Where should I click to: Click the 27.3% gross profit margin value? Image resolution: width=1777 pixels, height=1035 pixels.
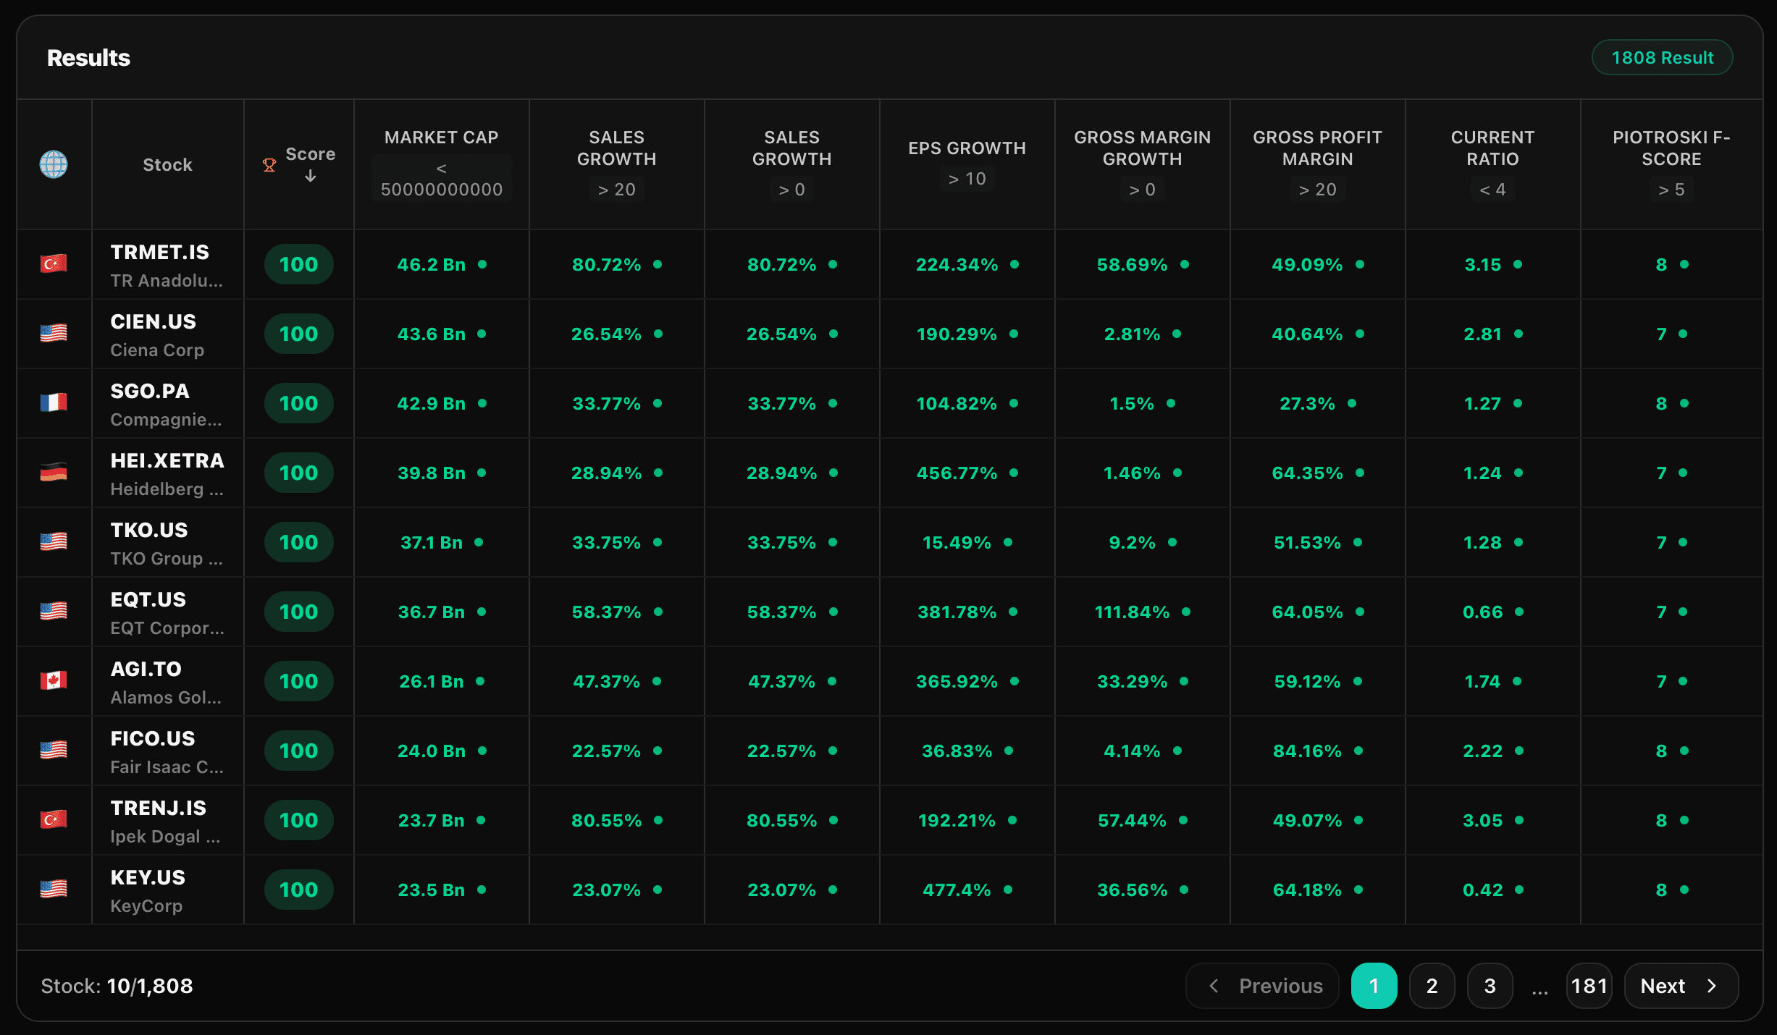pyautogui.click(x=1308, y=403)
